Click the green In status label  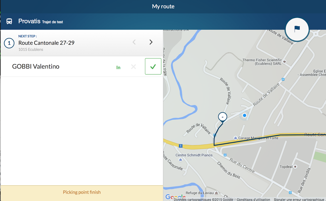(118, 67)
